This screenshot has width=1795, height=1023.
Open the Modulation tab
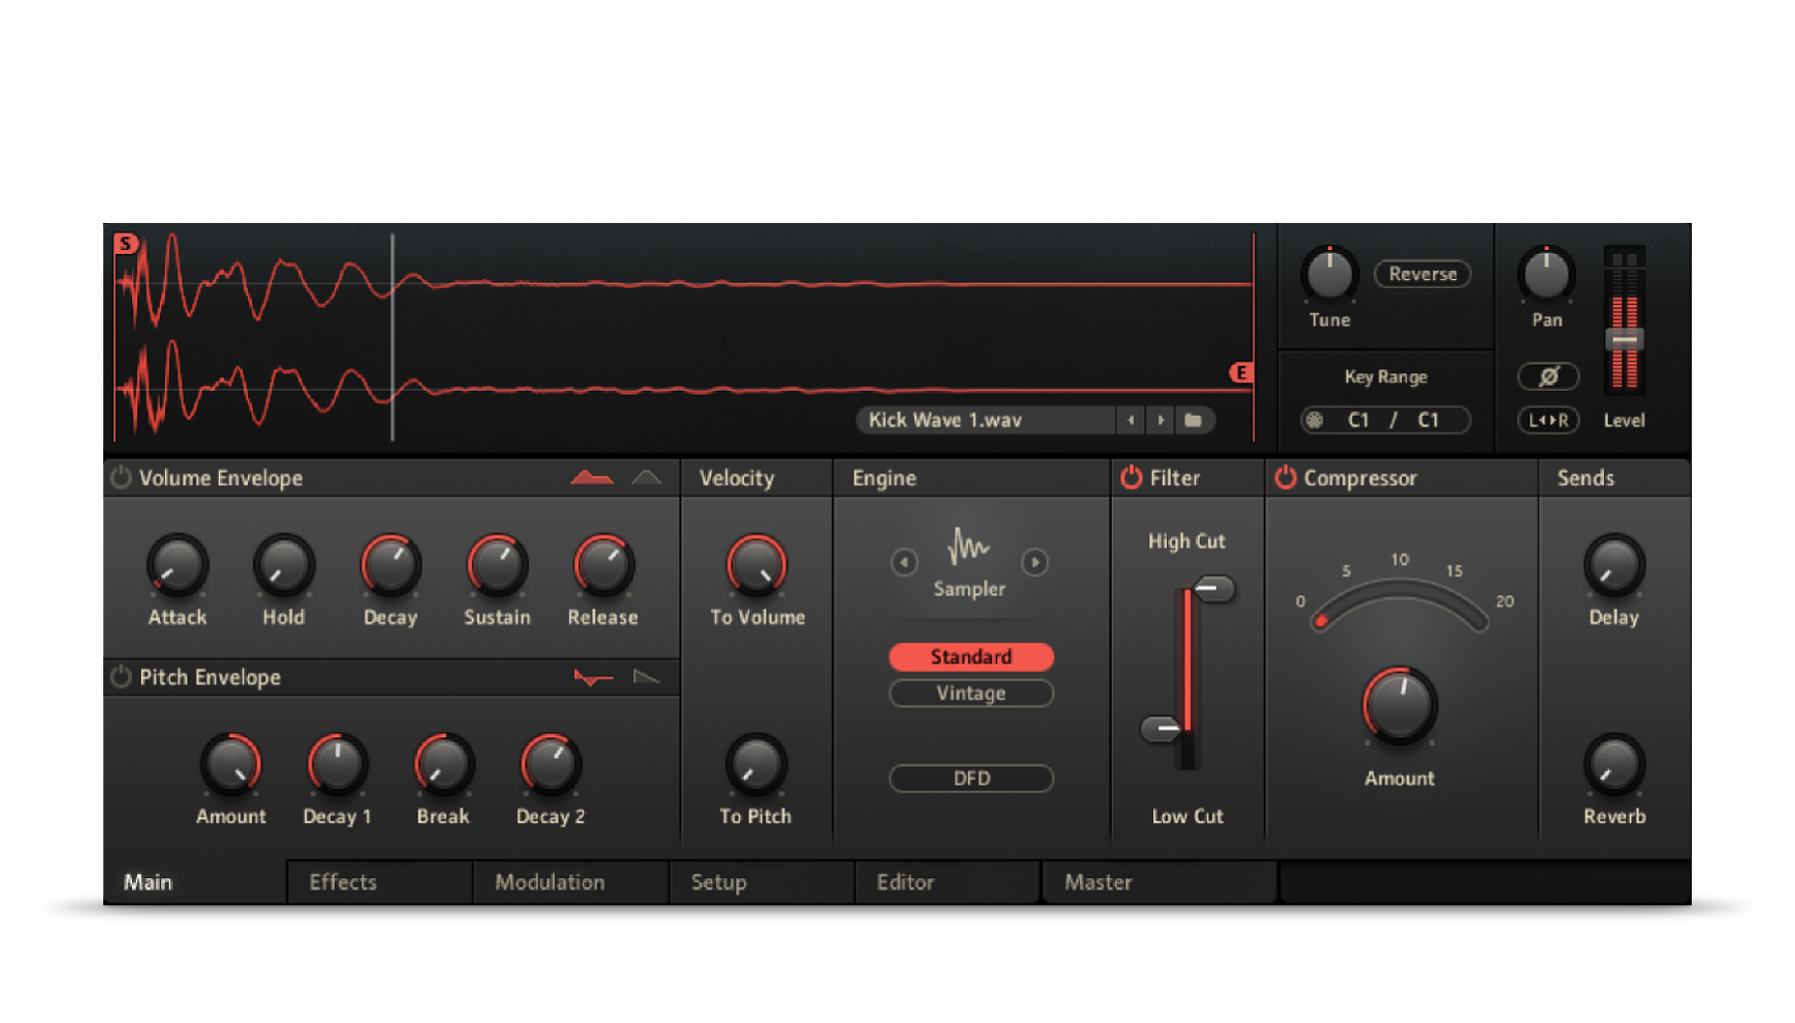tap(549, 882)
